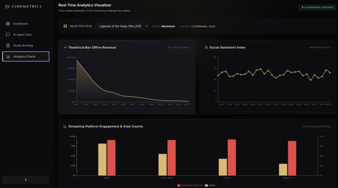Click the red Completion Rate legend swatch

[x=179, y=185]
